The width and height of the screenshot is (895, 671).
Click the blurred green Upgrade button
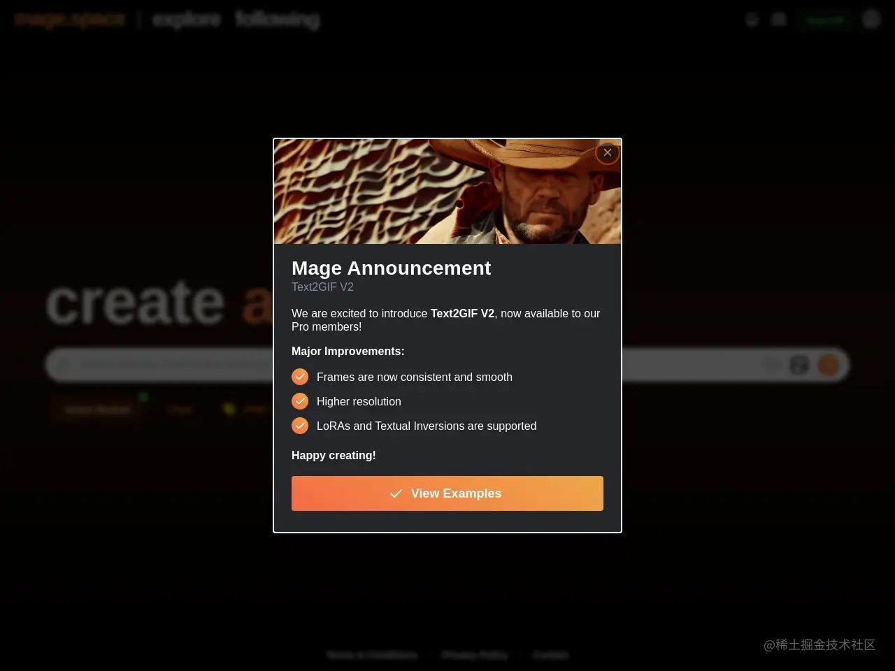pyautogui.click(x=825, y=20)
